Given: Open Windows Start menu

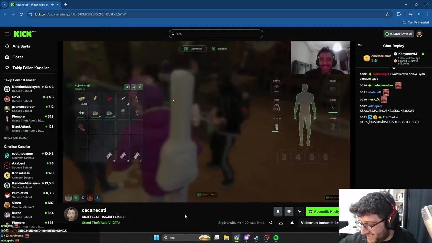Looking at the screenshot, I should 156,238.
